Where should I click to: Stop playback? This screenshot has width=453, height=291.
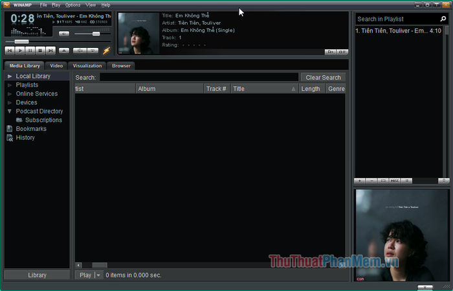tap(40, 51)
